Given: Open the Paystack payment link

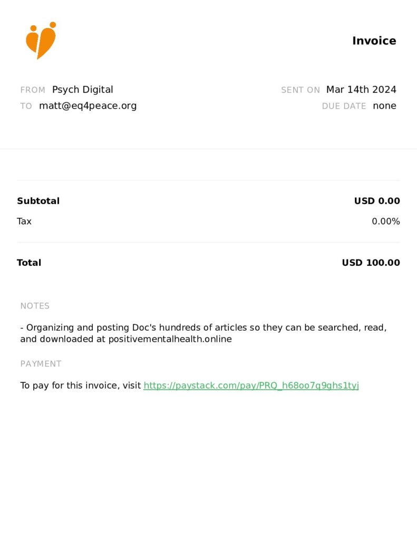Looking at the screenshot, I should (x=251, y=385).
